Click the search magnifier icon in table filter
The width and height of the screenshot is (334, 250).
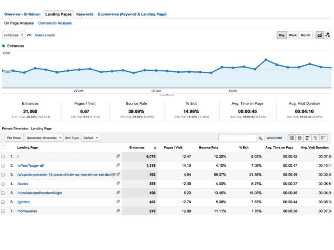tap(260, 138)
